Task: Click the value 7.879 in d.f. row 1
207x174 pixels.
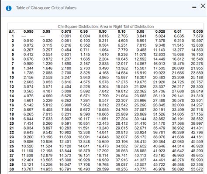Action: [198, 36]
